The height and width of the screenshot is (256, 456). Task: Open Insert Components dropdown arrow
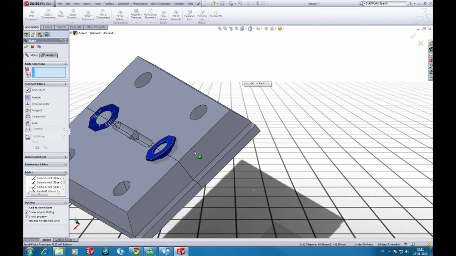point(48,22)
